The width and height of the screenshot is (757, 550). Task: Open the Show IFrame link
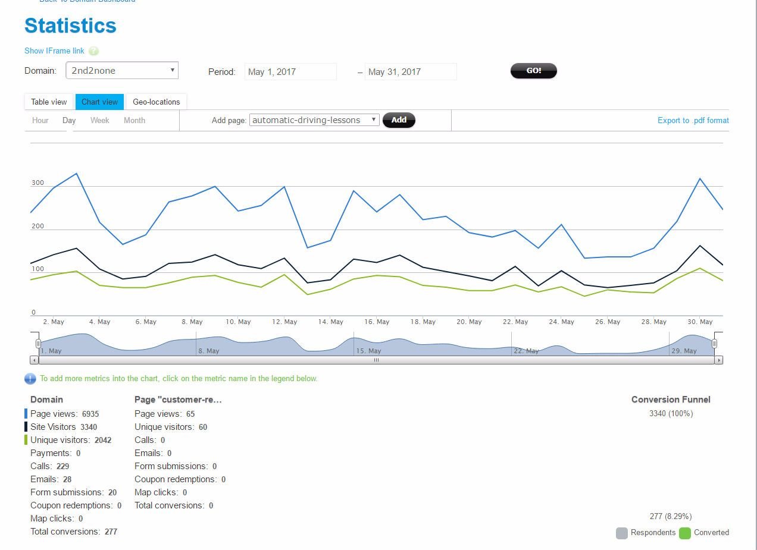point(55,51)
